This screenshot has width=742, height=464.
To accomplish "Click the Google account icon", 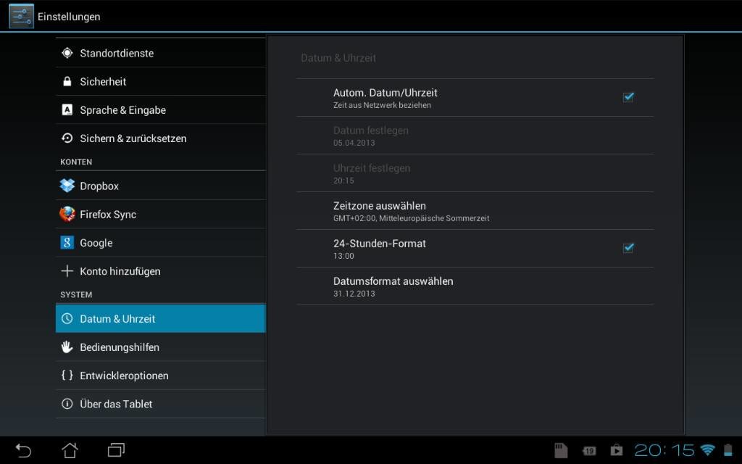I will (67, 242).
